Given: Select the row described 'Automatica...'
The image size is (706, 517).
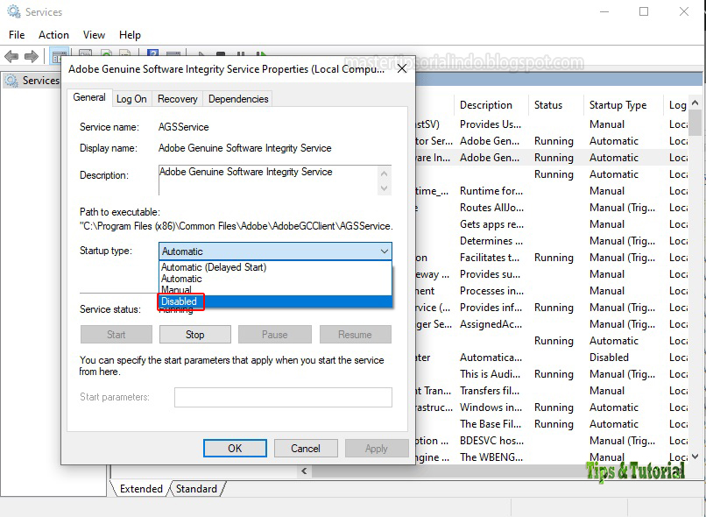Looking at the screenshot, I should tap(552, 358).
